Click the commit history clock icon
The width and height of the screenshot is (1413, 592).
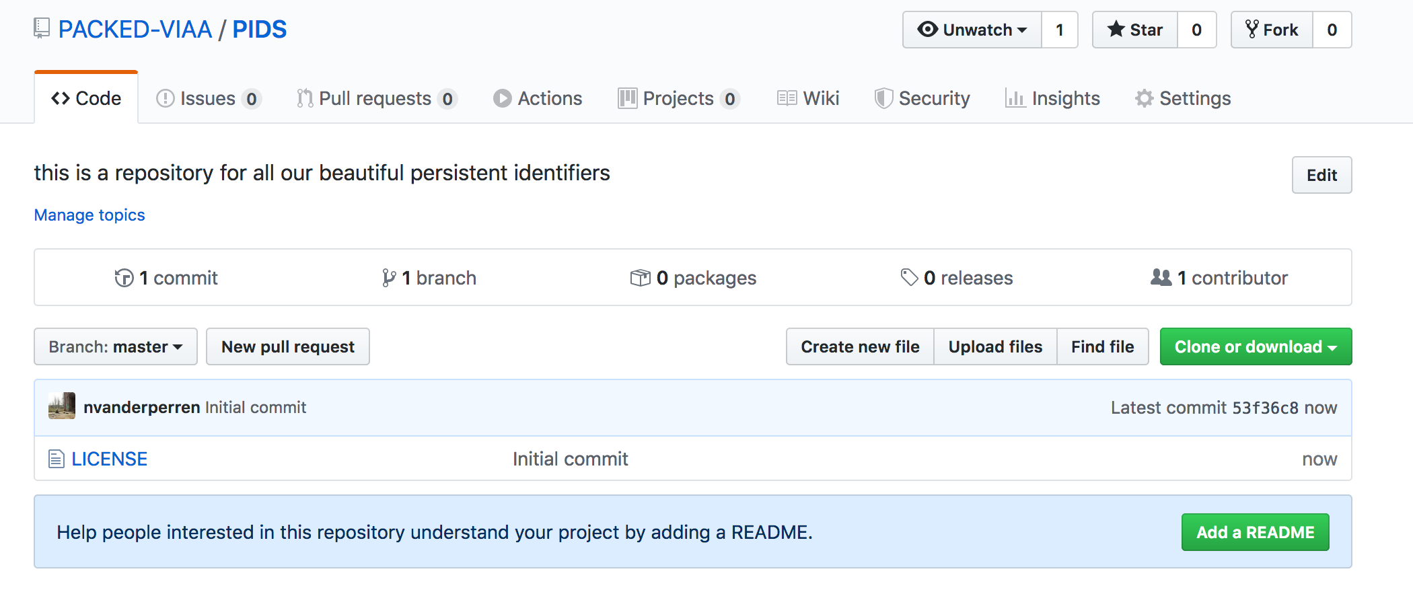point(124,278)
